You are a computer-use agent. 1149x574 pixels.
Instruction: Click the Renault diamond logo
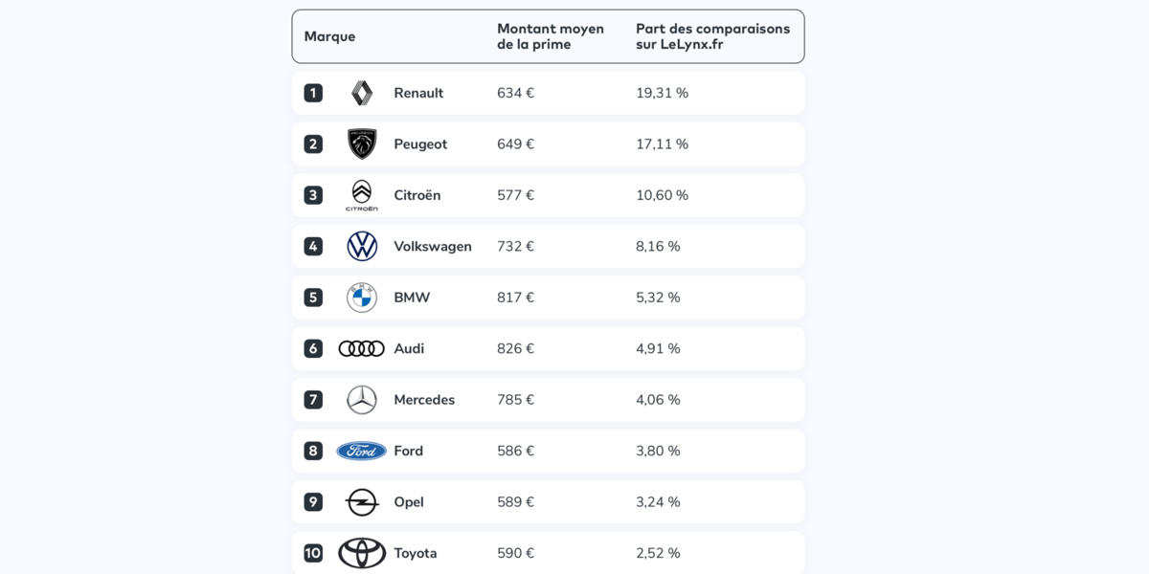pyautogui.click(x=362, y=93)
